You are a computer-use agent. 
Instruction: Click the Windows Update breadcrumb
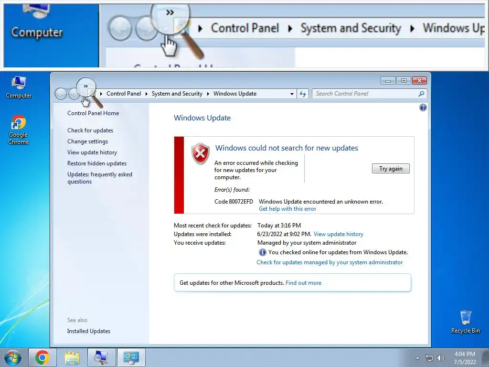tap(235, 94)
